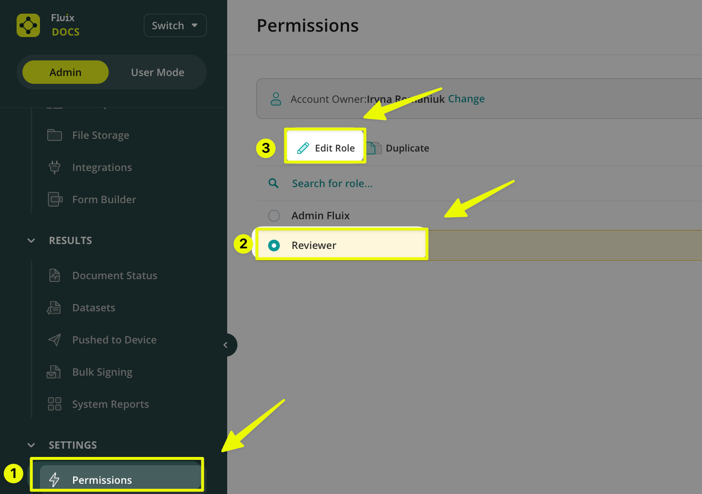This screenshot has height=494, width=702.
Task: Click the Fluix Docs logo icon
Action: click(28, 25)
